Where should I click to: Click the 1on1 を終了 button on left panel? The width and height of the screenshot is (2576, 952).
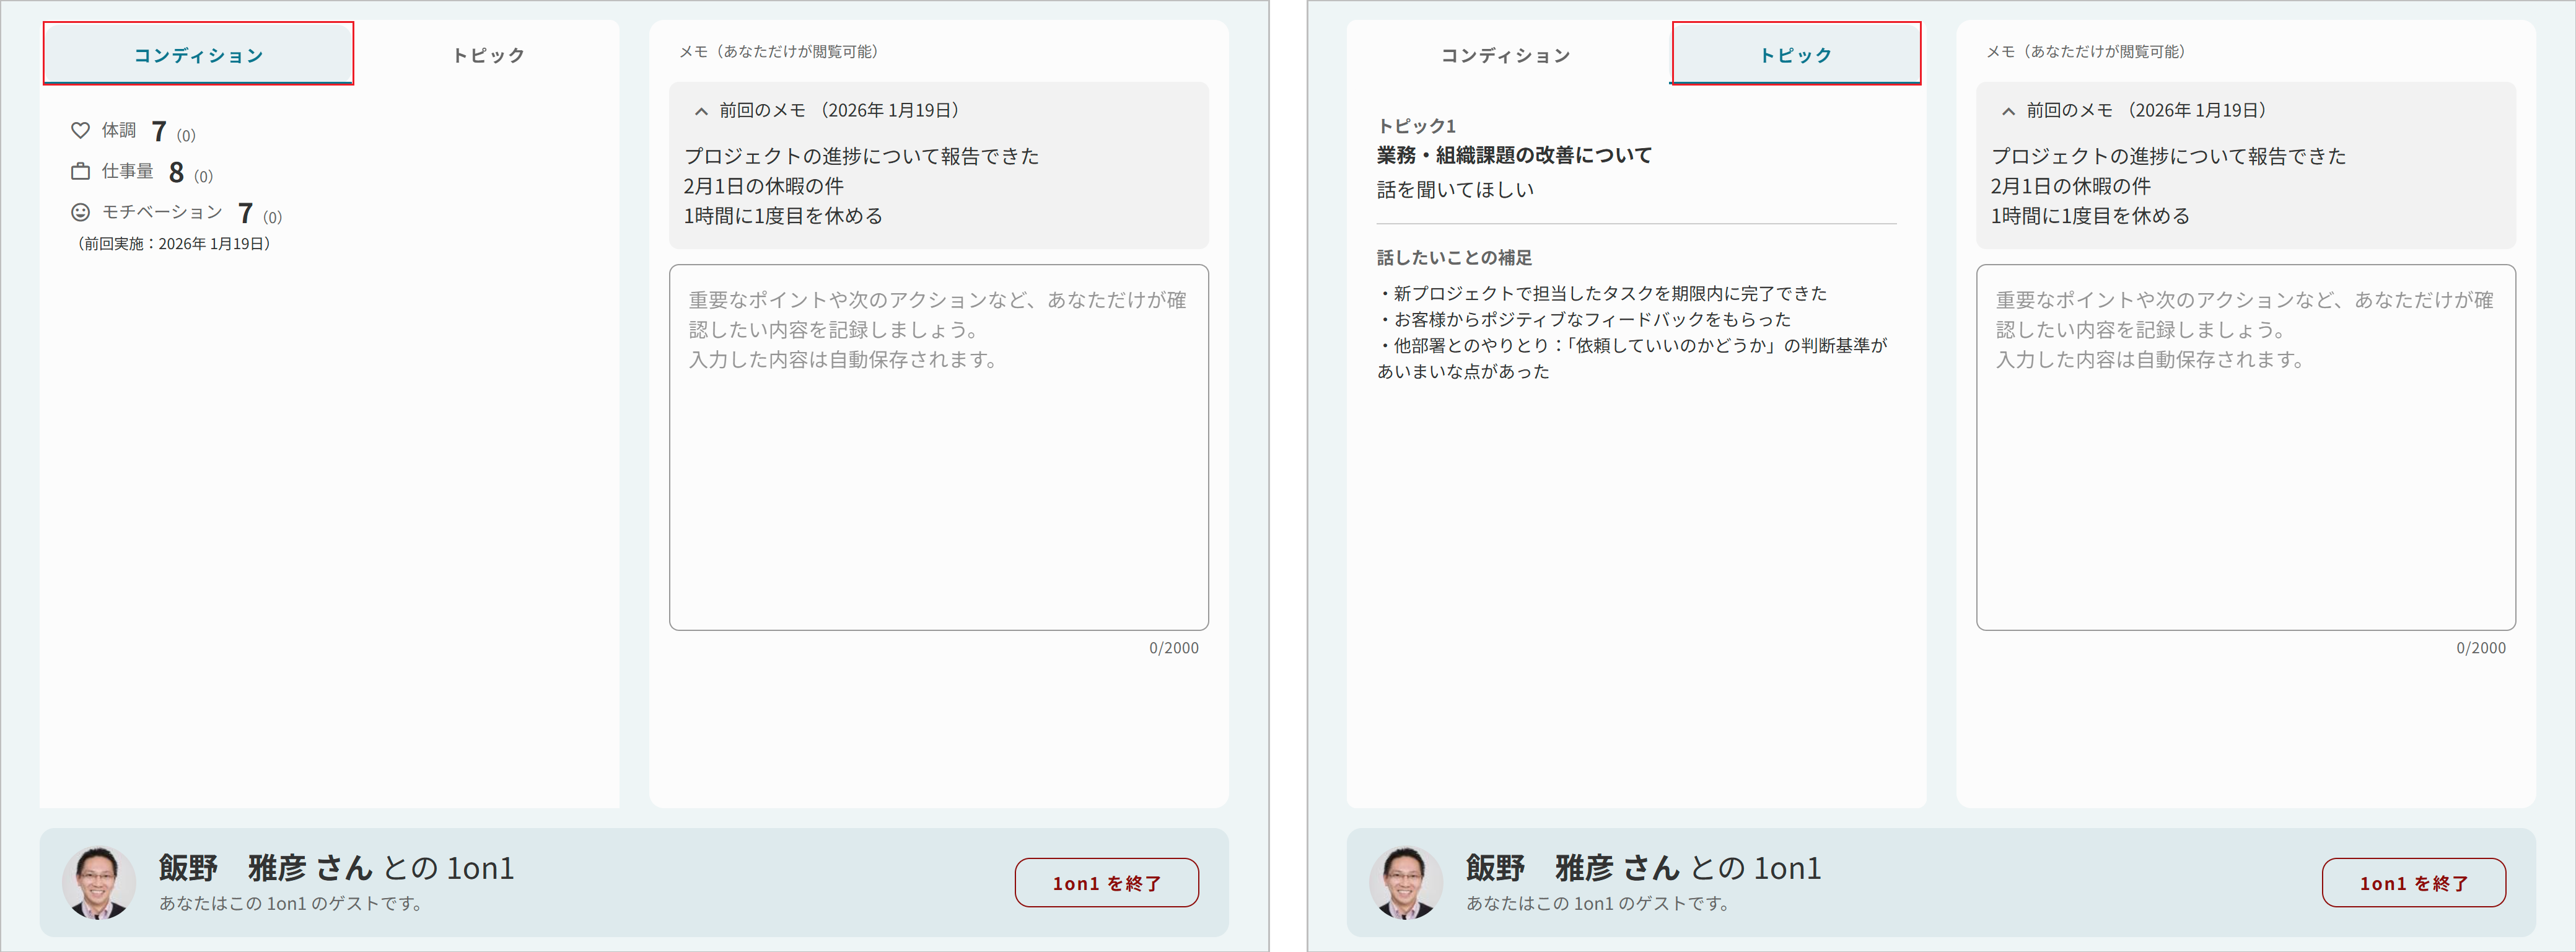1107,882
